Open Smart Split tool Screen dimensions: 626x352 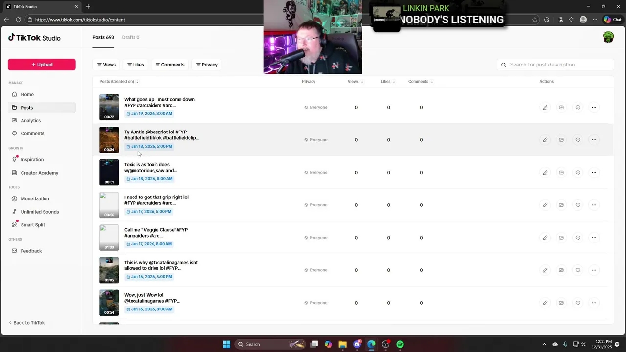(x=42, y=225)
